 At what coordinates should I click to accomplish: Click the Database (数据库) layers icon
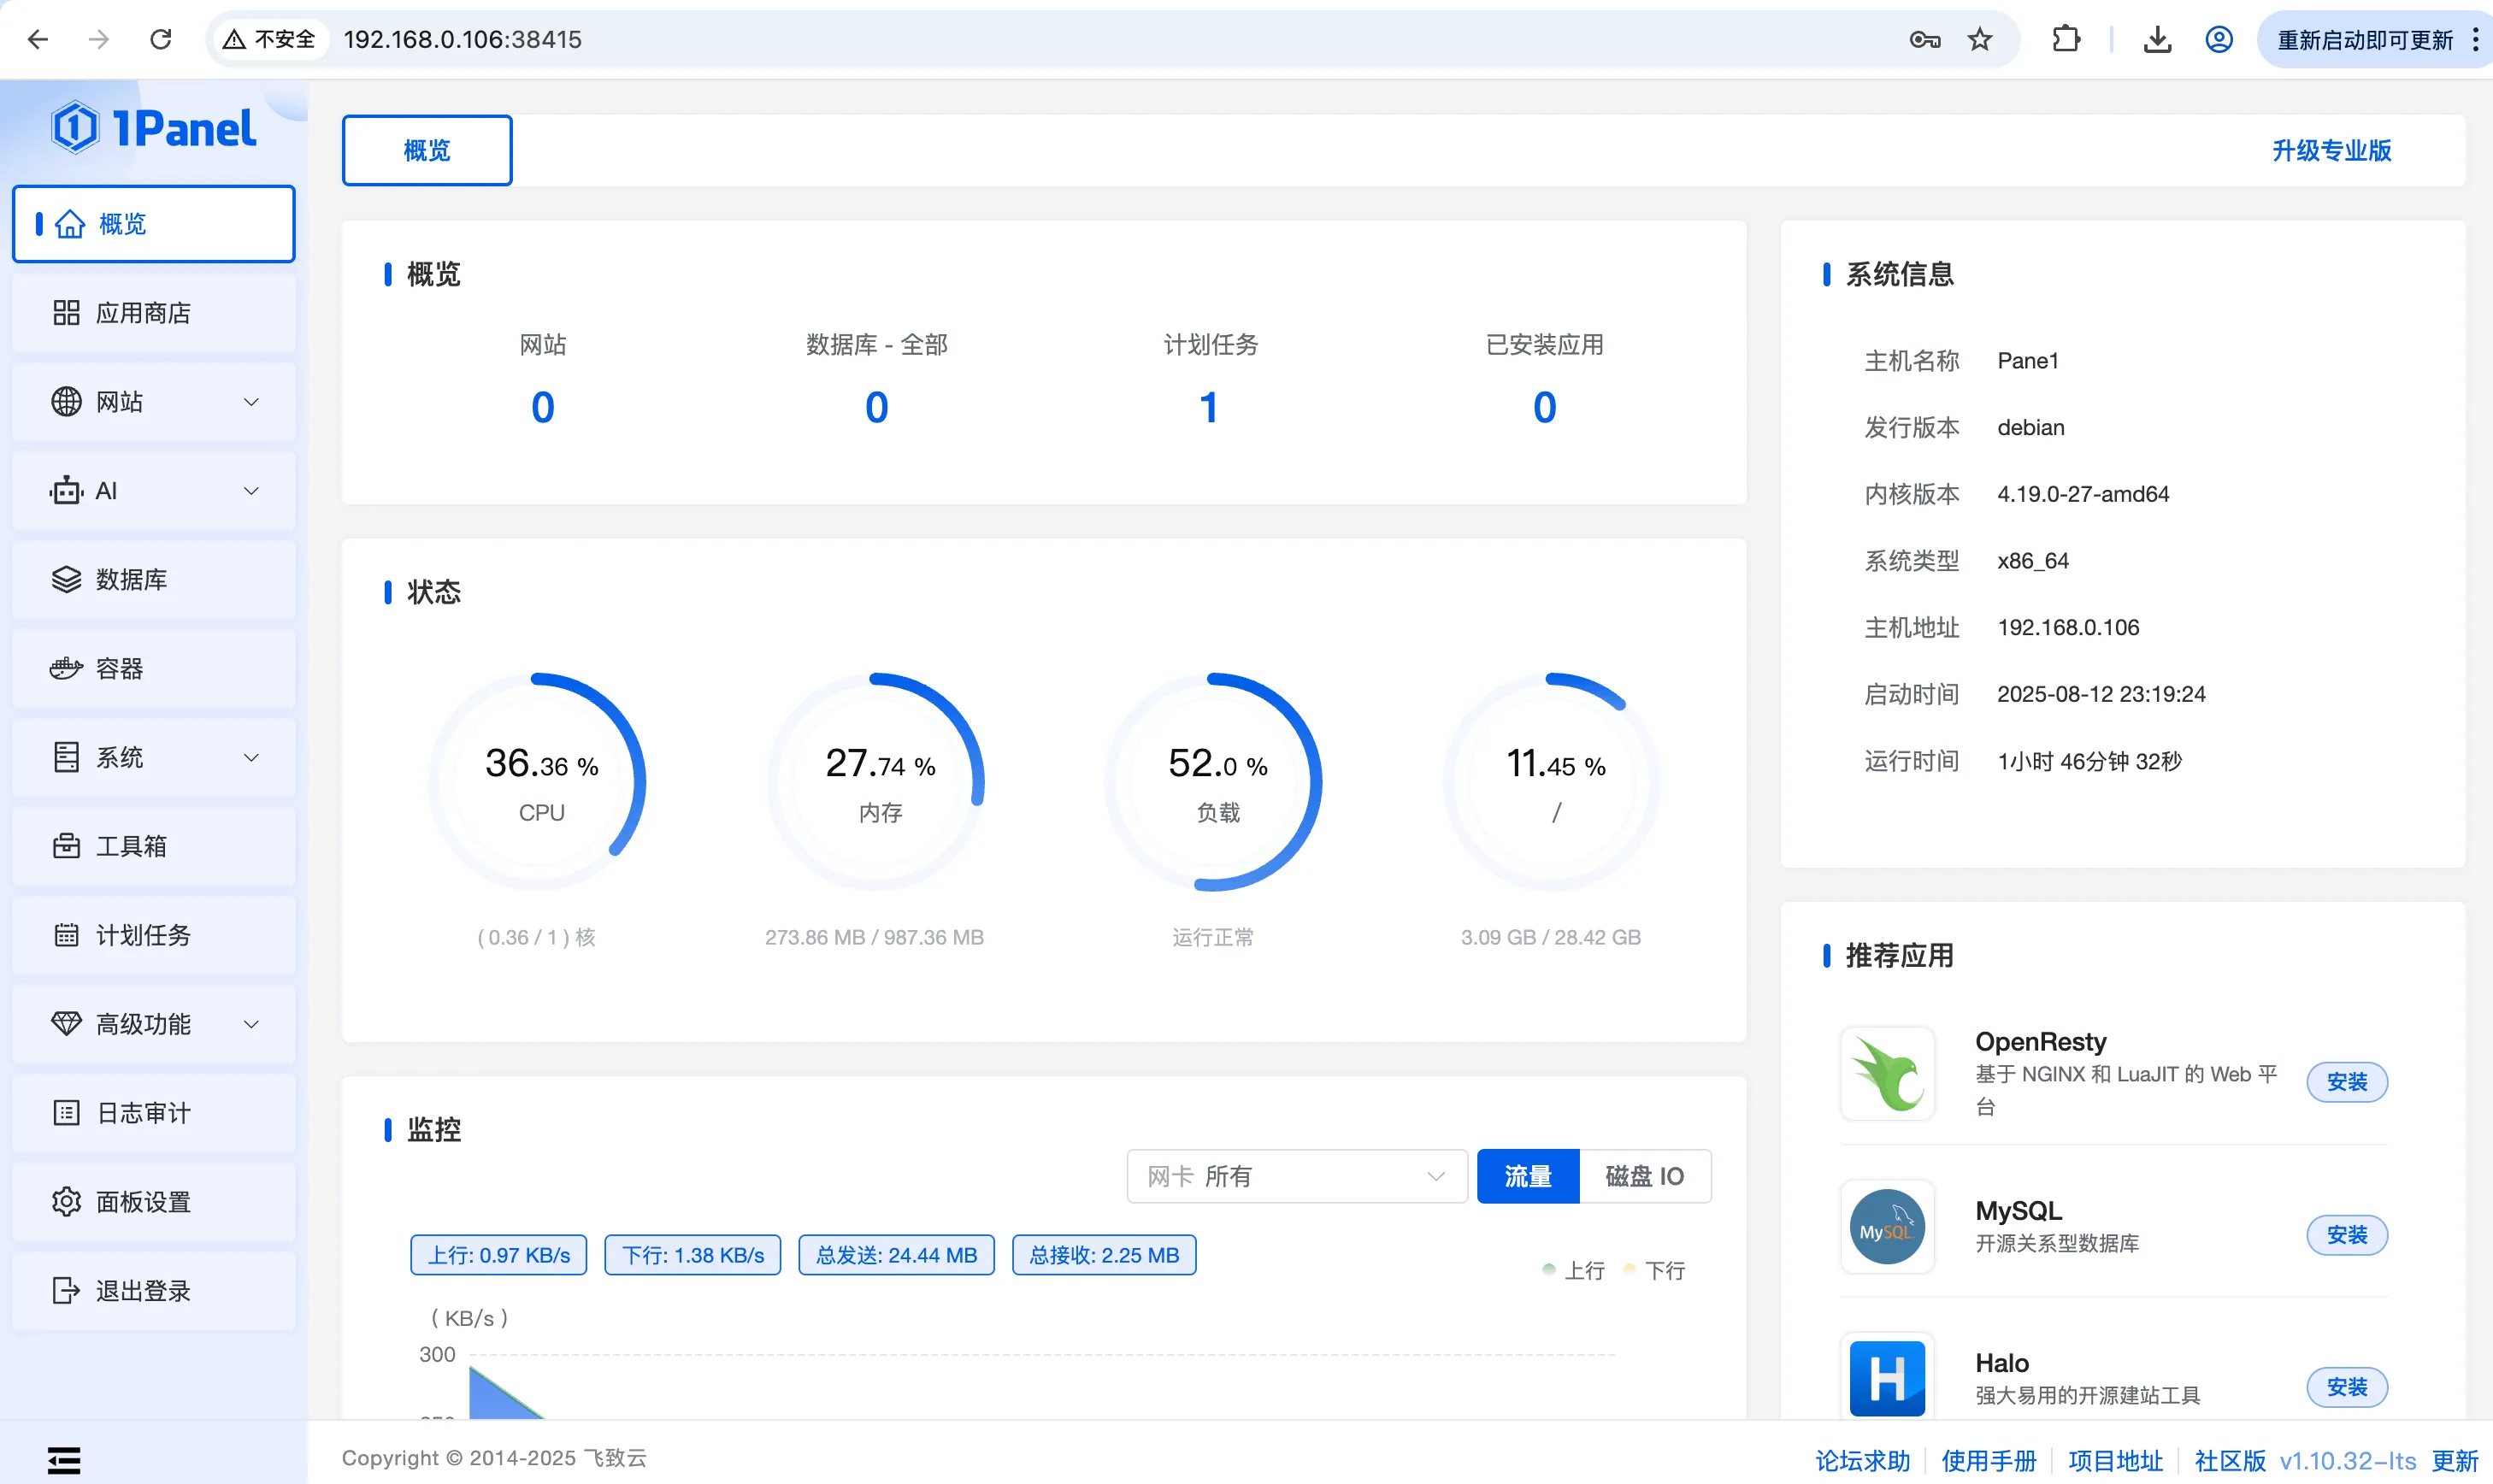click(x=66, y=579)
